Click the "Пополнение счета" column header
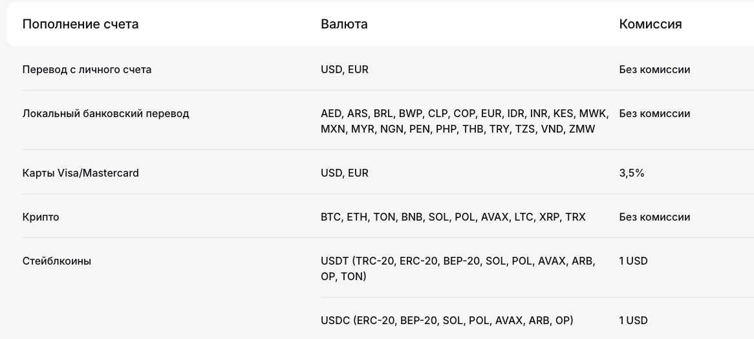Screen dimensions: 754x339 (80, 25)
